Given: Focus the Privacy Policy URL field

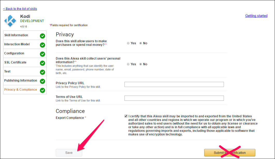Looking at the screenshot, I should [174, 84].
